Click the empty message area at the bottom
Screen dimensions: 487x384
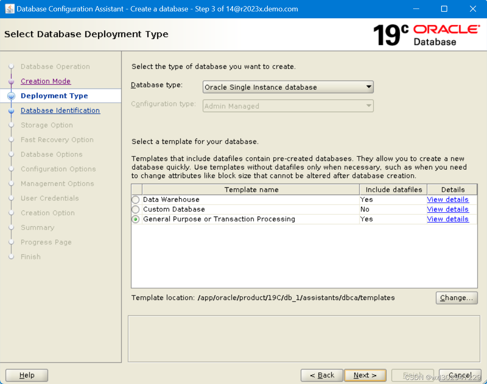coord(304,338)
